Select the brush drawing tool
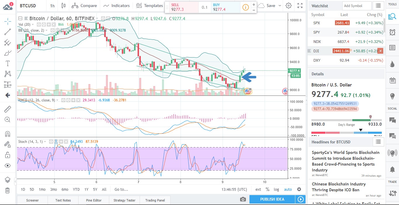 point(8,53)
